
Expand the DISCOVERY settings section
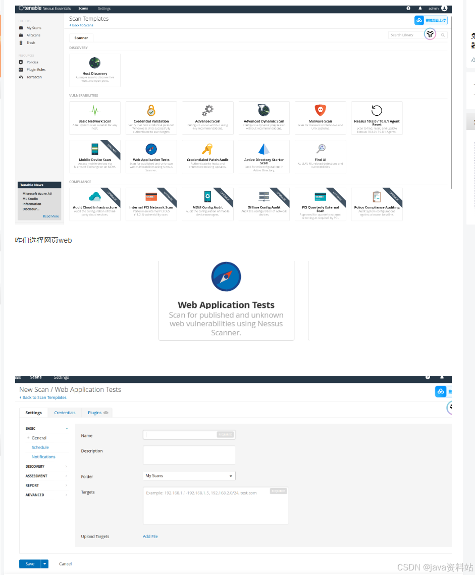tap(46, 466)
